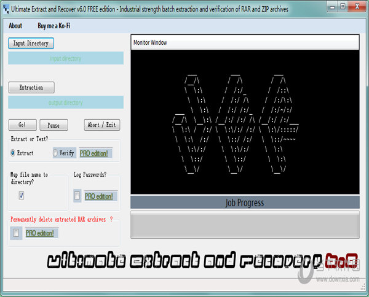This screenshot has width=369, height=297.
Task: Click the Job Progress bar
Action: click(245, 225)
